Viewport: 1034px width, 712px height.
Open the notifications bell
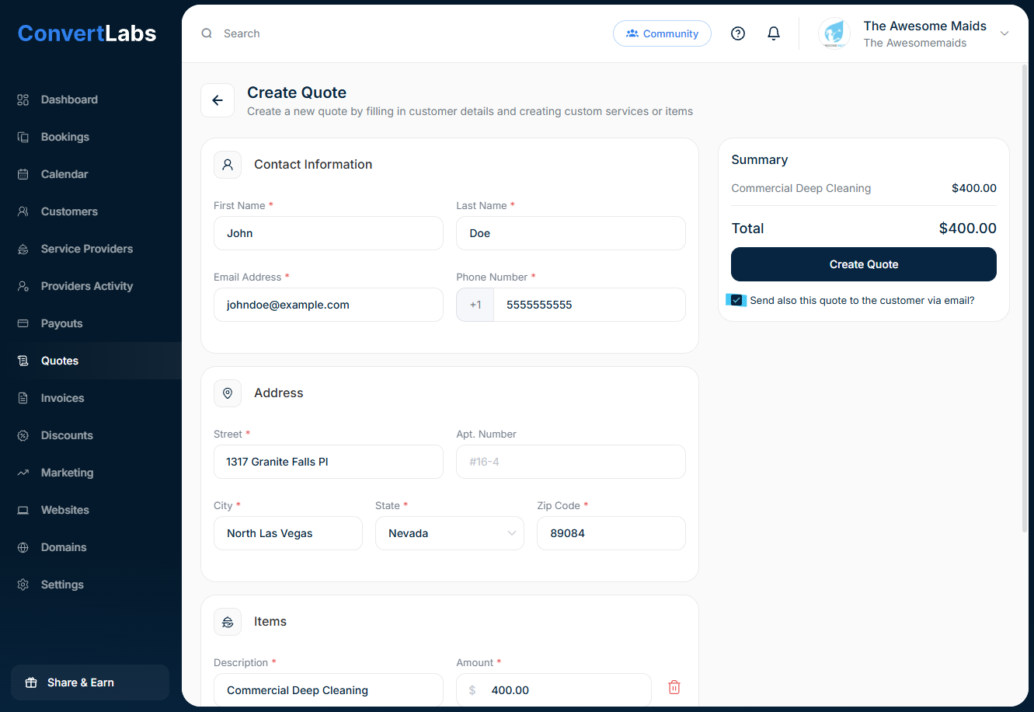(x=774, y=33)
